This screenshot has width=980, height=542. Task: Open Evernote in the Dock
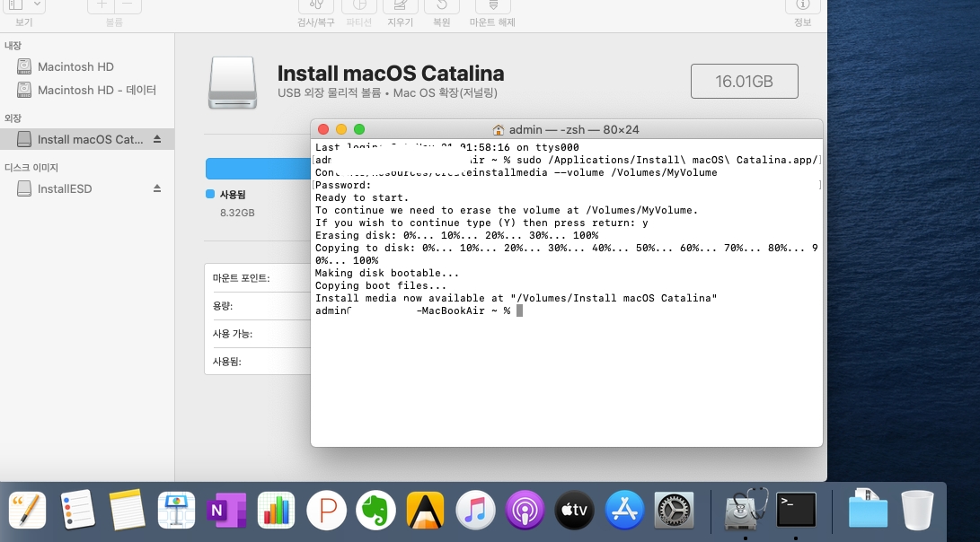click(x=375, y=510)
